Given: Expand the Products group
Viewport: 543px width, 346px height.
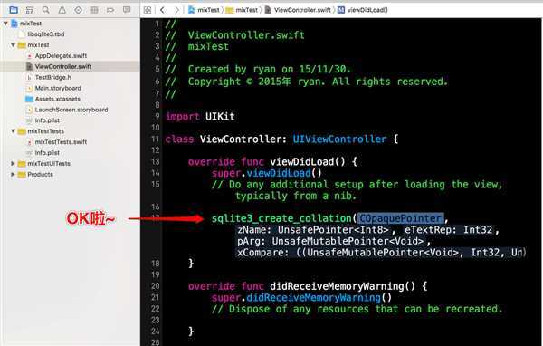Looking at the screenshot, I should tap(14, 174).
